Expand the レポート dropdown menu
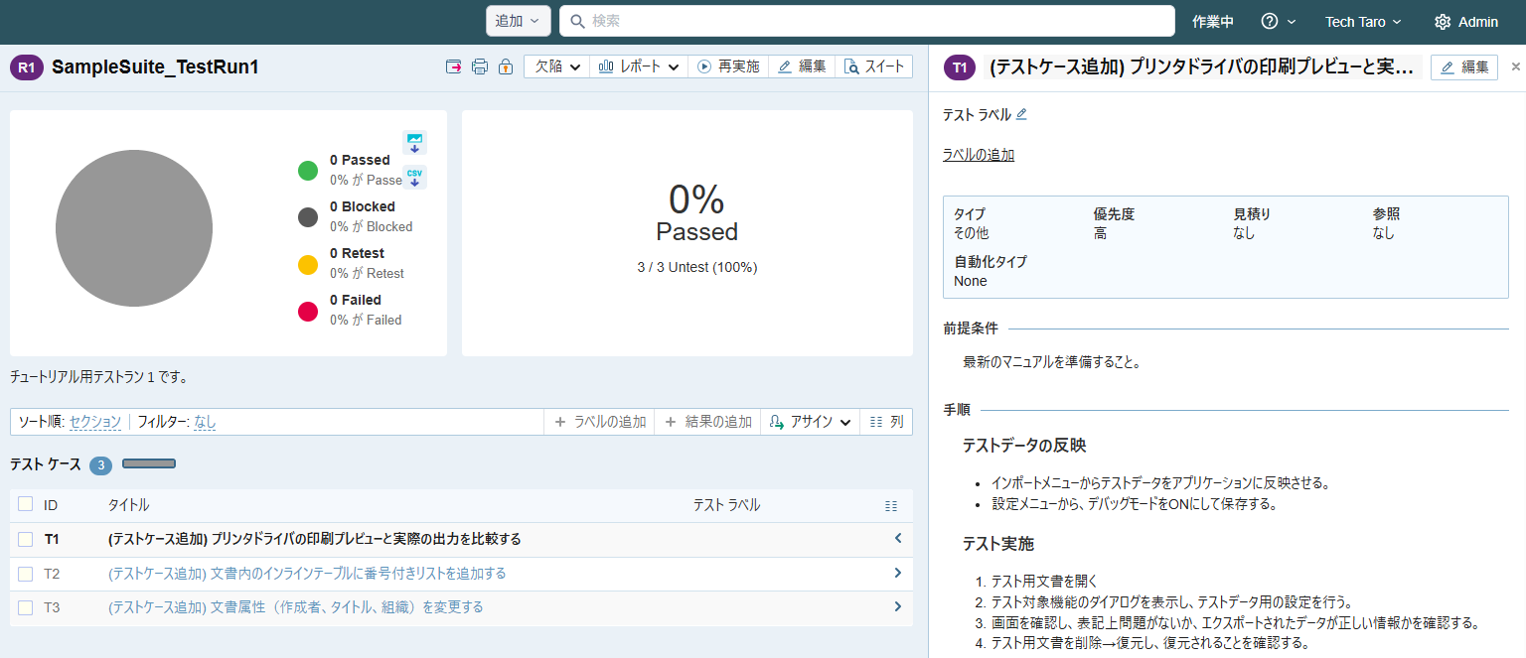Image resolution: width=1526 pixels, height=658 pixels. pyautogui.click(x=639, y=66)
